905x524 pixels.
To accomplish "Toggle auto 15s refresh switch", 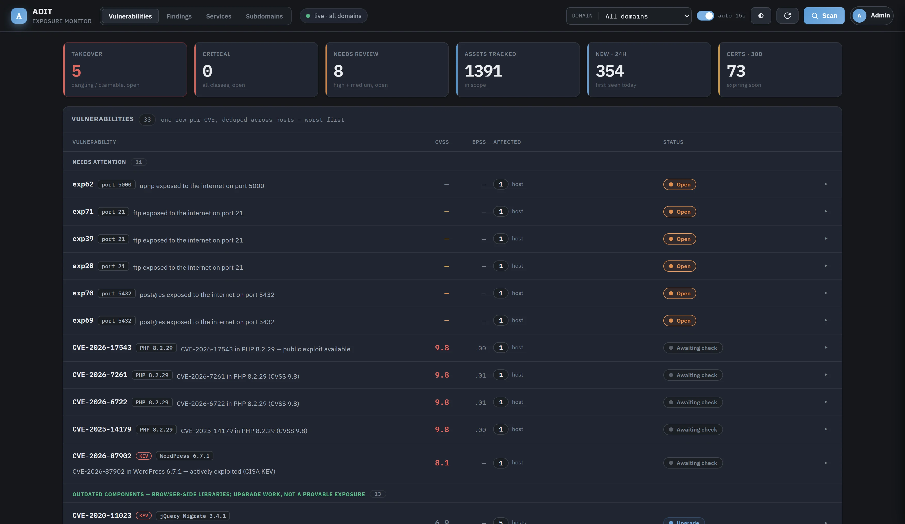I will [x=705, y=16].
